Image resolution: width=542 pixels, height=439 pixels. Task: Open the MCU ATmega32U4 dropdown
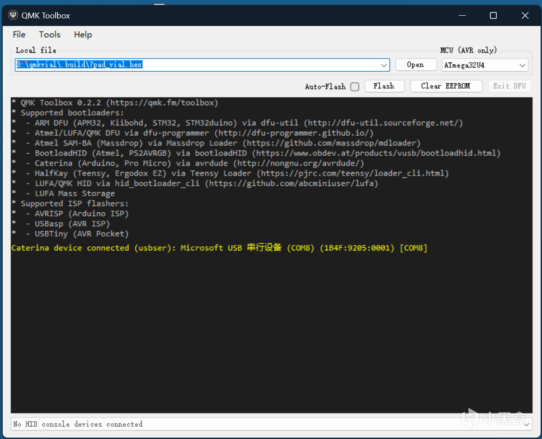(x=485, y=65)
